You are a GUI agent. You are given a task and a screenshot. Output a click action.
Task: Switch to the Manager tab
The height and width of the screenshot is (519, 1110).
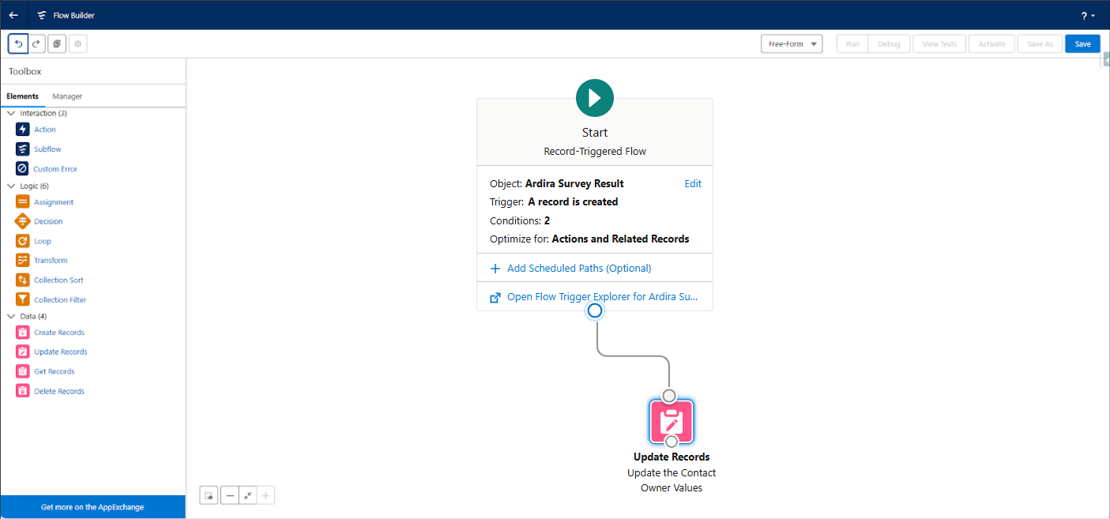pos(66,96)
